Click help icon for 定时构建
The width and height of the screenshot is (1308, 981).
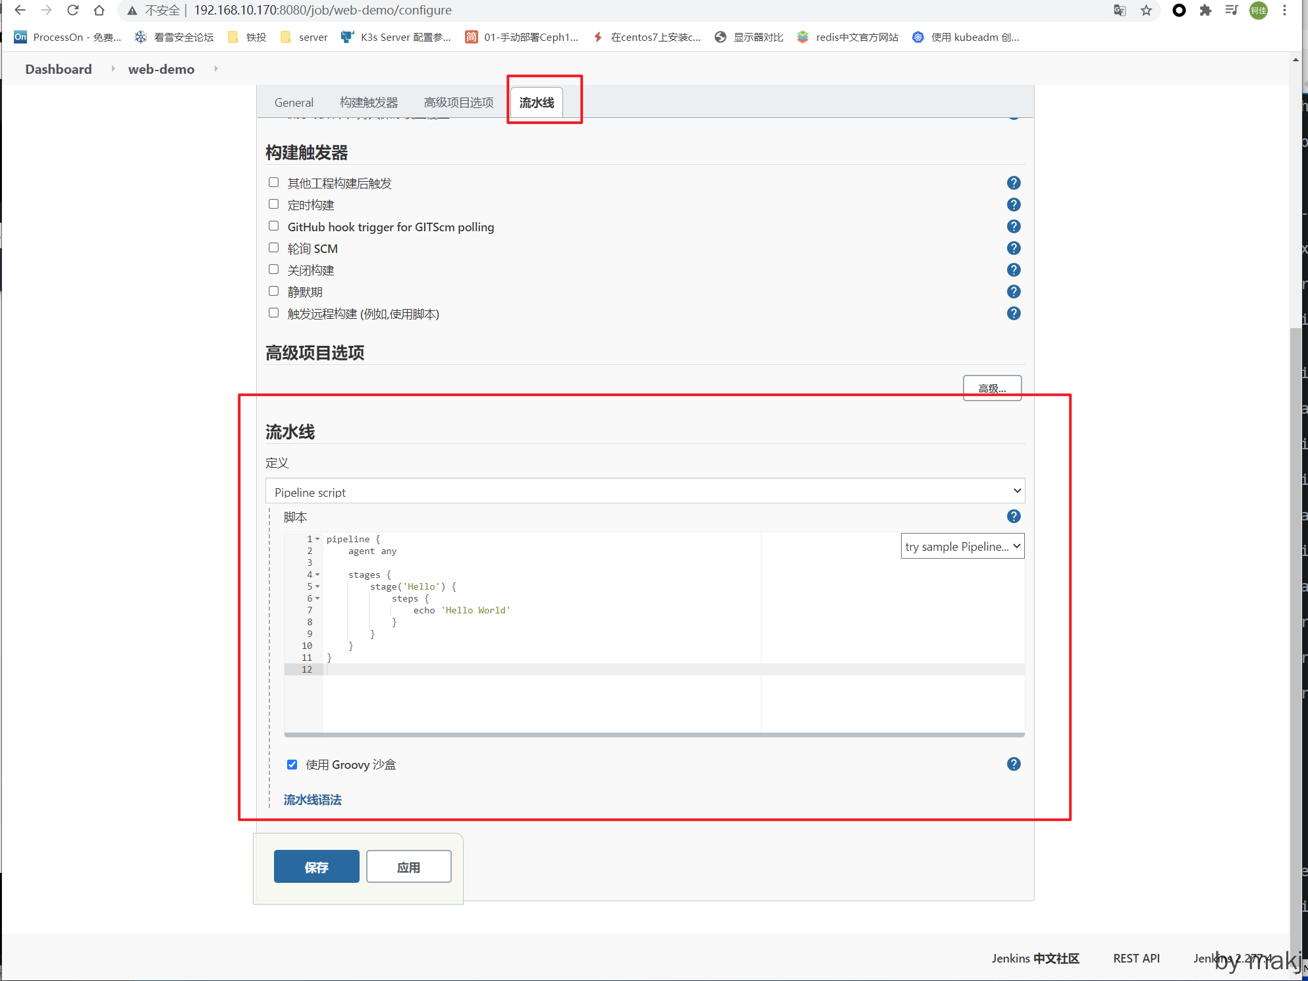point(1014,205)
